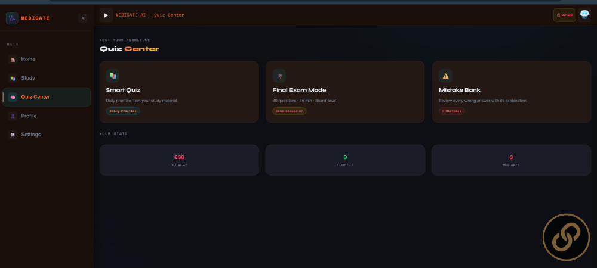This screenshot has height=268, width=597.
Task: Click the Profile person icon in sidebar
Action: (13, 116)
